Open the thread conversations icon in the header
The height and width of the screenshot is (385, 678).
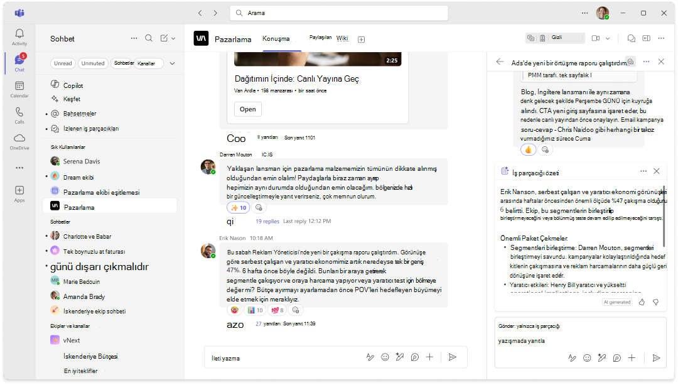(x=632, y=38)
